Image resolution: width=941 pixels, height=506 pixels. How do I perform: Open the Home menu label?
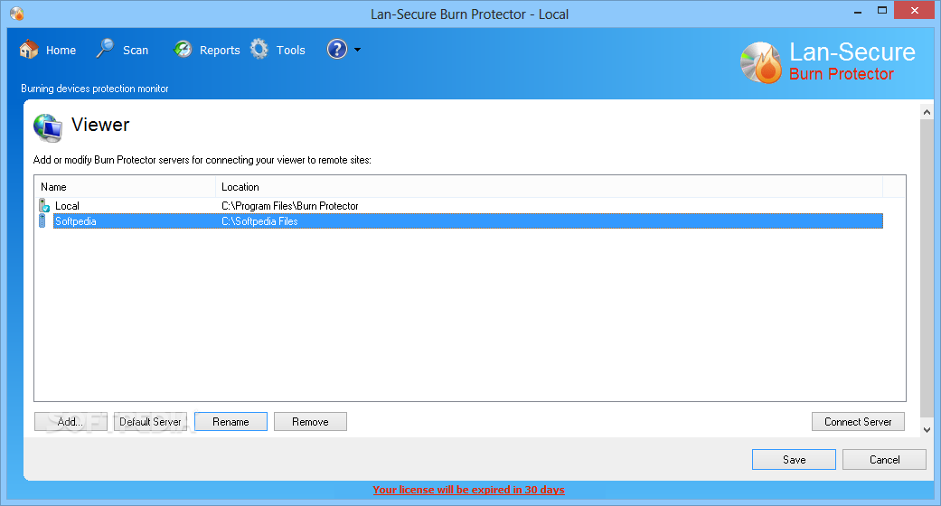61,51
